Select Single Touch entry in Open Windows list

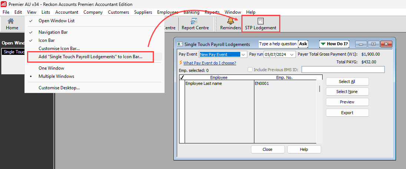13,52
